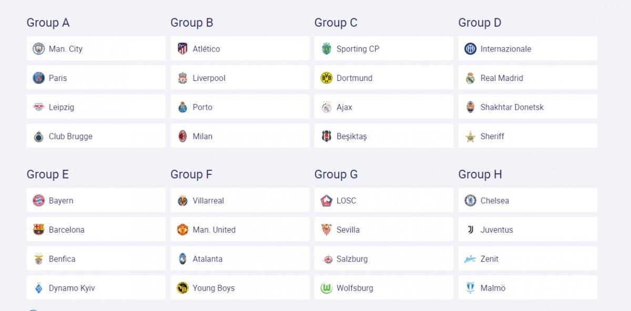Viewport: 631px width, 311px height.
Task: Click the Chelsea club crest
Action: pyautogui.click(x=470, y=201)
